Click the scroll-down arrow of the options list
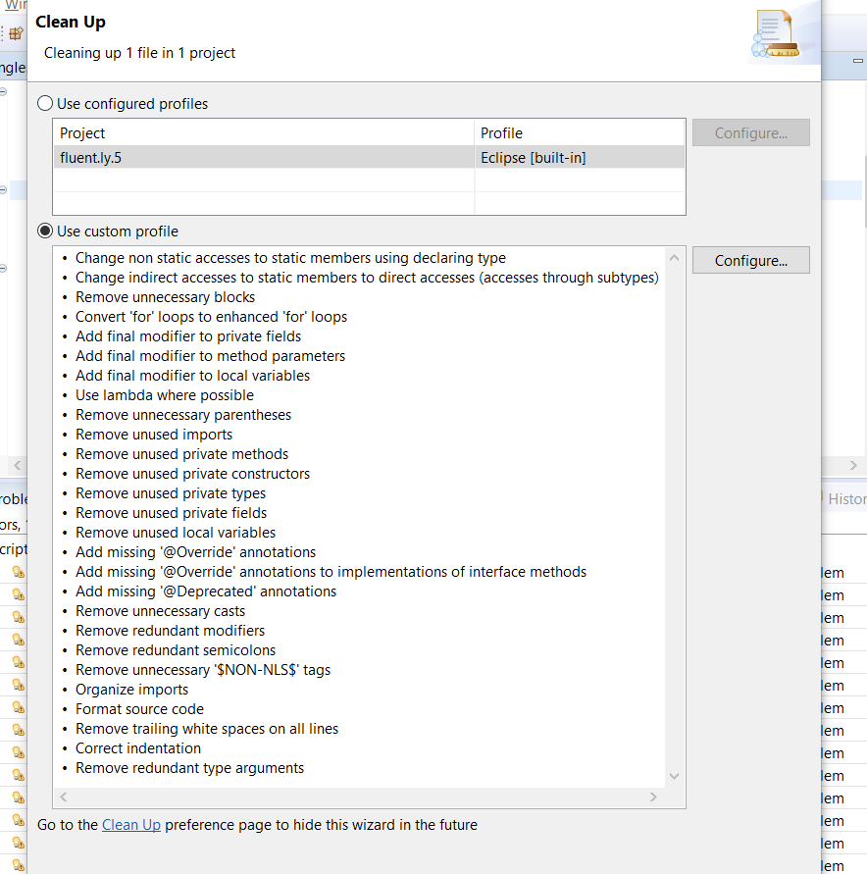Viewport: 867px width, 874px height. click(x=674, y=775)
